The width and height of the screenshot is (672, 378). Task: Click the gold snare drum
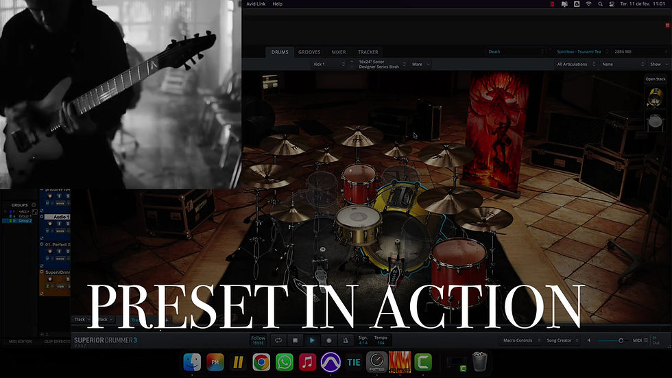click(358, 225)
